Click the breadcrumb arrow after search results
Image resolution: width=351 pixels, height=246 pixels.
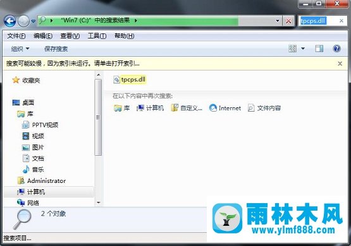(x=135, y=21)
